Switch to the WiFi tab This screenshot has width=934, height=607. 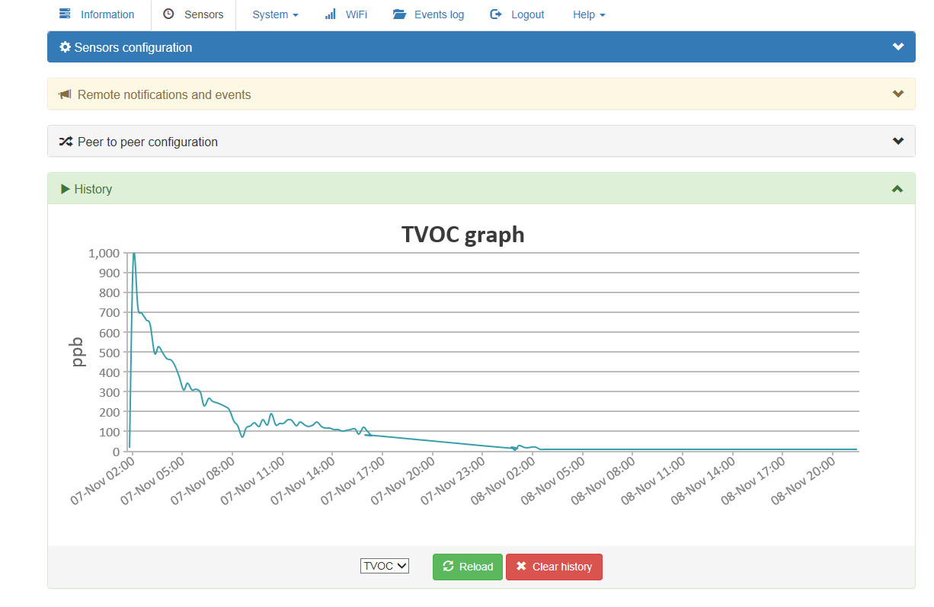pos(347,14)
